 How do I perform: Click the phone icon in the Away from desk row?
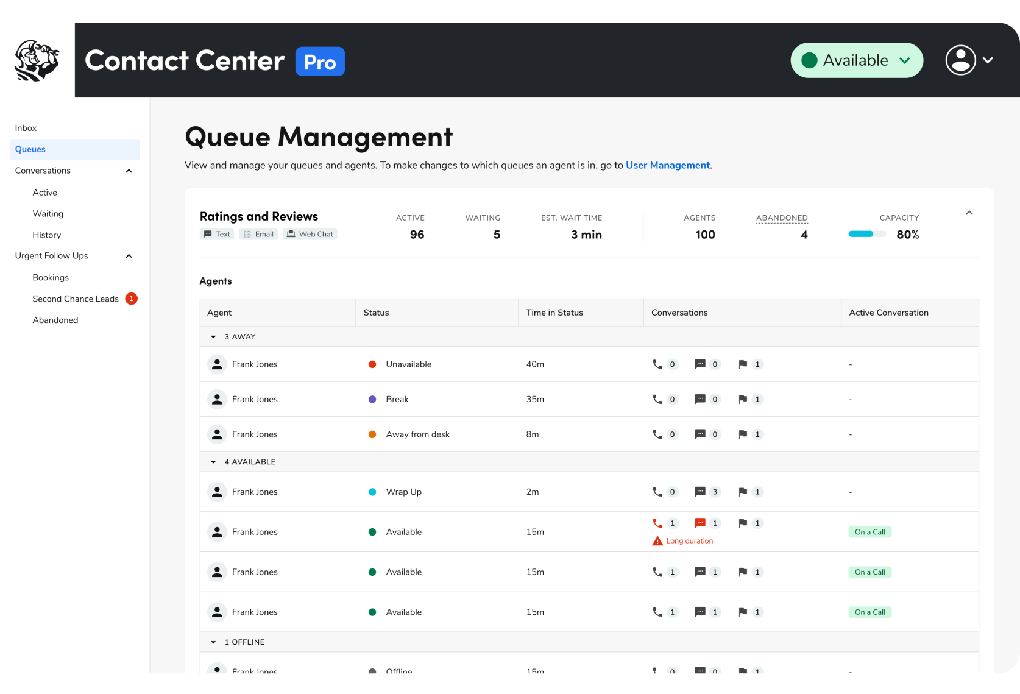pyautogui.click(x=657, y=434)
